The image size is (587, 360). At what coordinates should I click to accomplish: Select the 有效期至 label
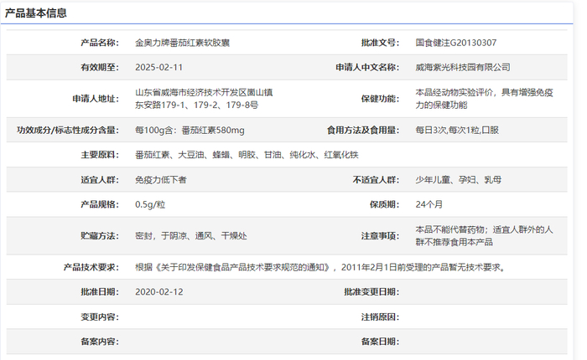pos(100,67)
